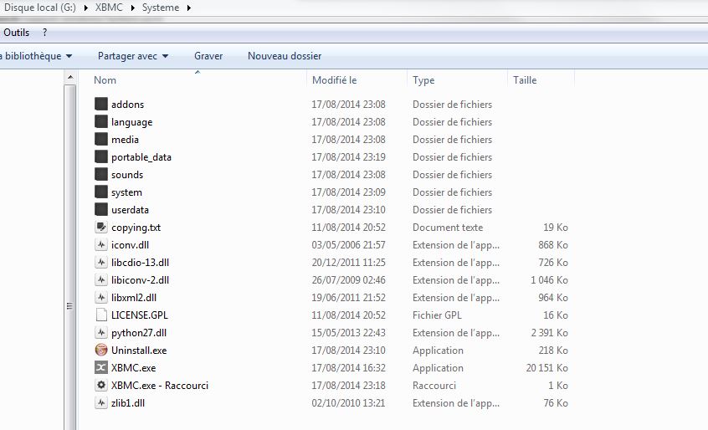Open the ? help menu

(44, 33)
